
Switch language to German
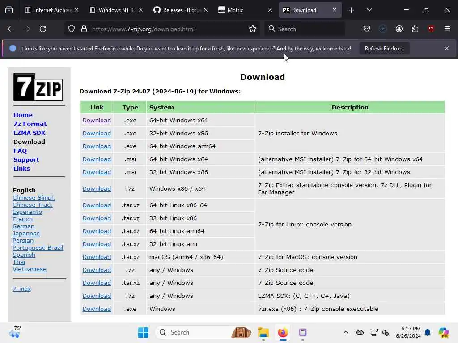tap(23, 226)
